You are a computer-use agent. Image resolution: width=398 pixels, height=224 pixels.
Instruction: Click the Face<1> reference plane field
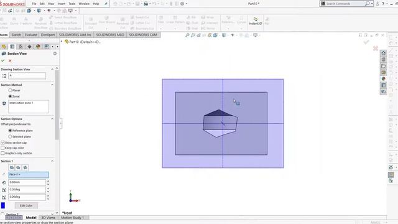pos(29,174)
